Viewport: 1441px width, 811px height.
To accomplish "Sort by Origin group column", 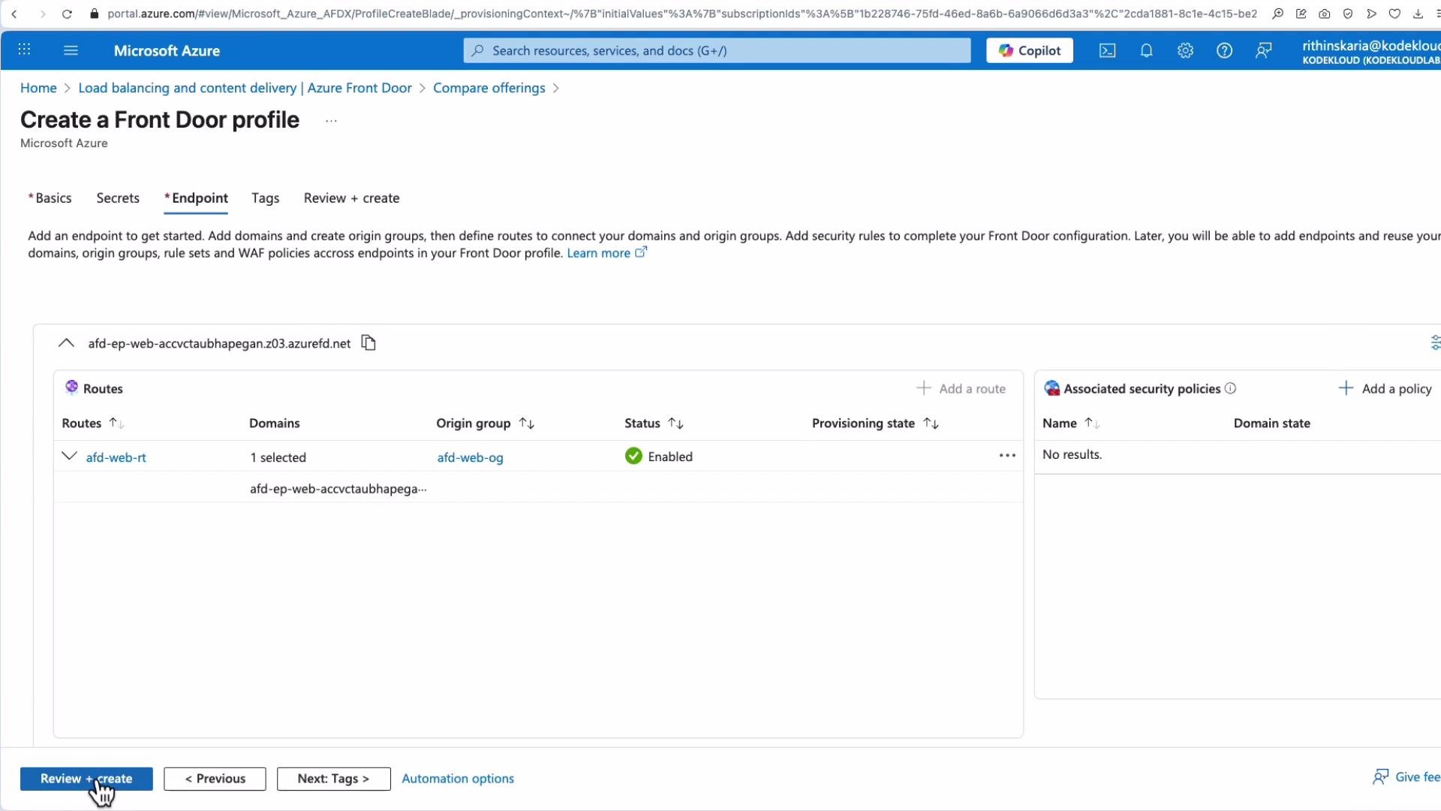I will [526, 424].
